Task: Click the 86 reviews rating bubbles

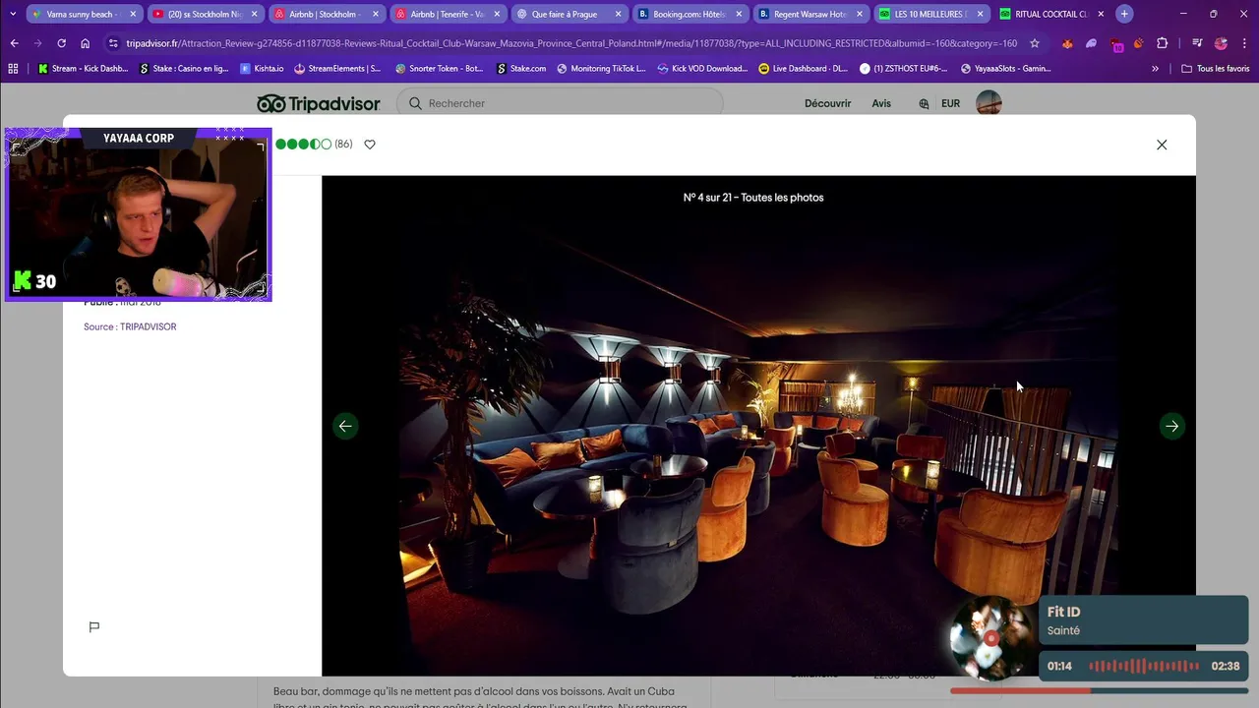Action: tap(303, 145)
